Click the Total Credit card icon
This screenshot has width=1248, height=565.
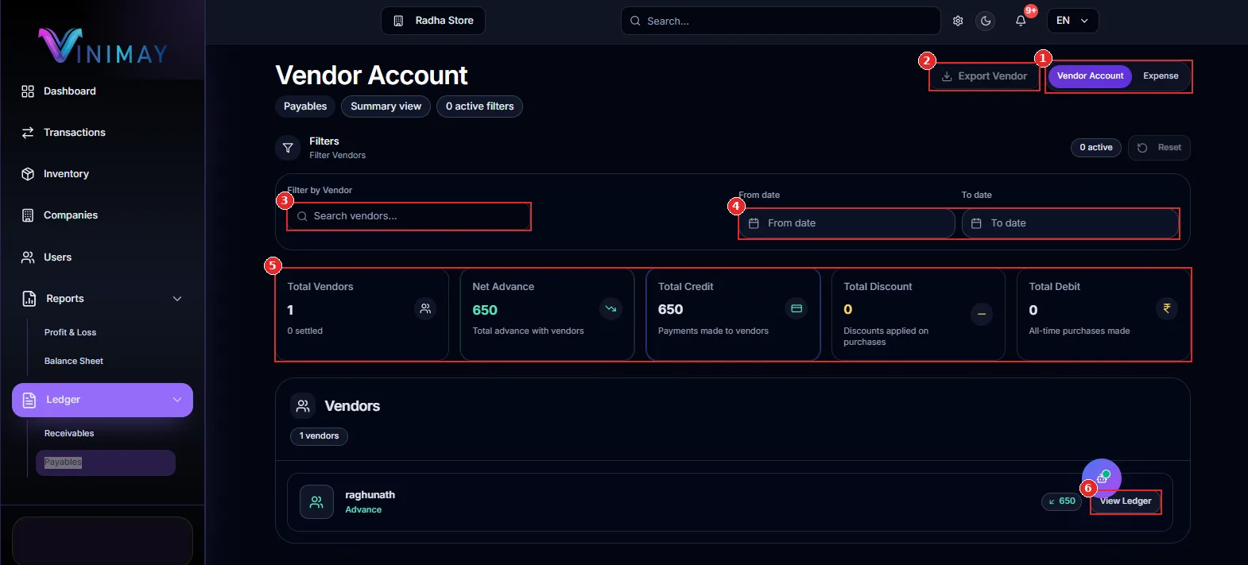coord(796,308)
